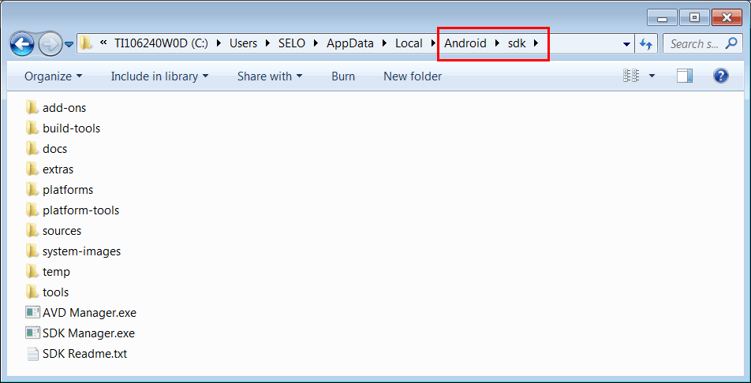Select the system-images folder icon

coord(32,251)
